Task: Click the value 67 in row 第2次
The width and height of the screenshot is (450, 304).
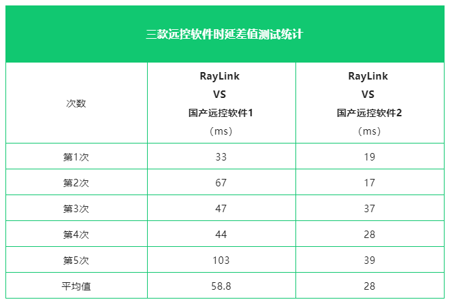Action: pyautogui.click(x=221, y=183)
